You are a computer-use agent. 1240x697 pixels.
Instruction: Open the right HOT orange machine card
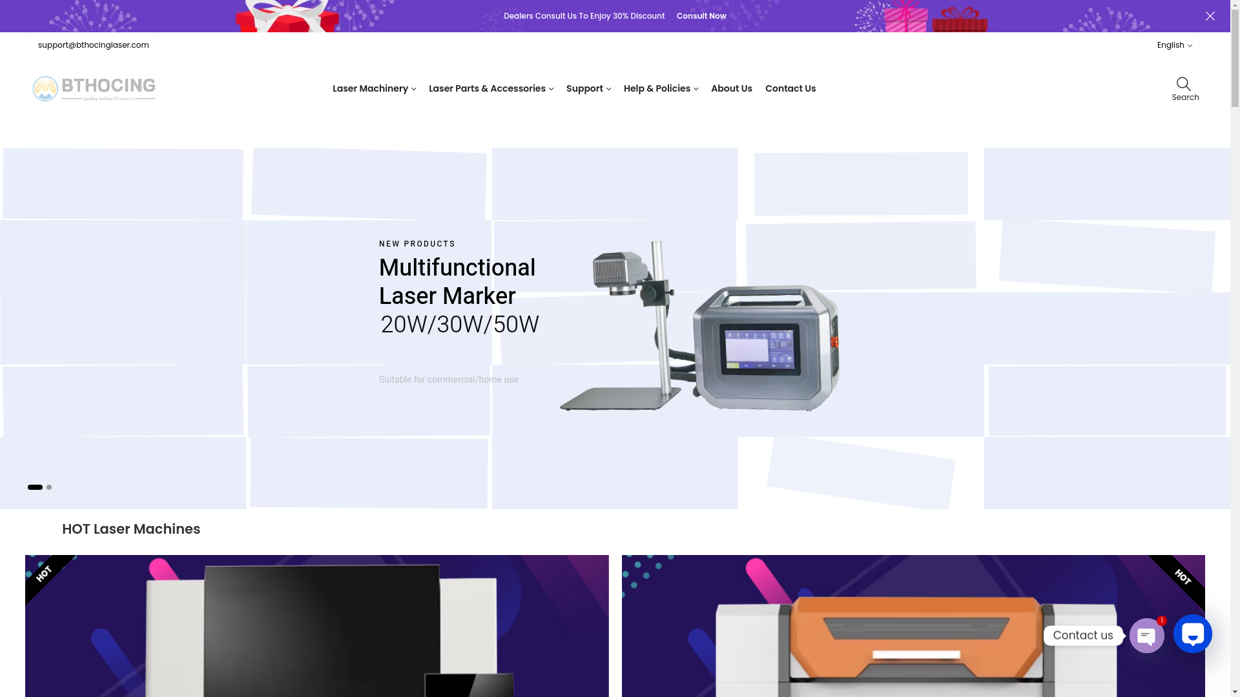coord(913,626)
